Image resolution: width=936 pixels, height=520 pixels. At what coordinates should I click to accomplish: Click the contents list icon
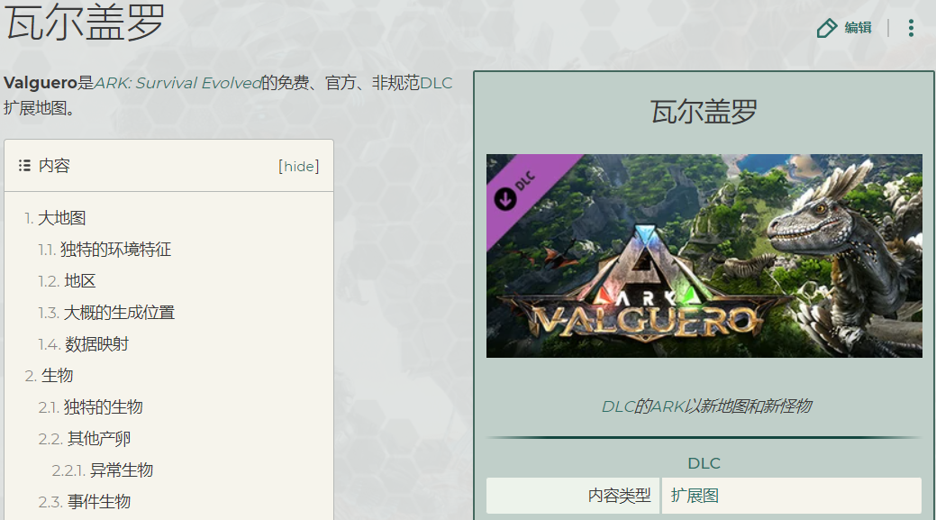point(24,166)
